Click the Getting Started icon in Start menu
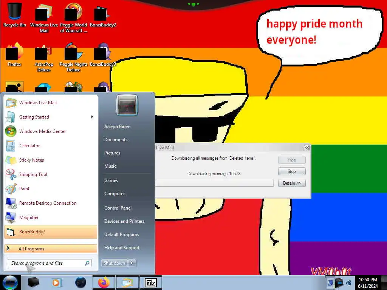Viewport: 387px width, 290px height. (10, 117)
